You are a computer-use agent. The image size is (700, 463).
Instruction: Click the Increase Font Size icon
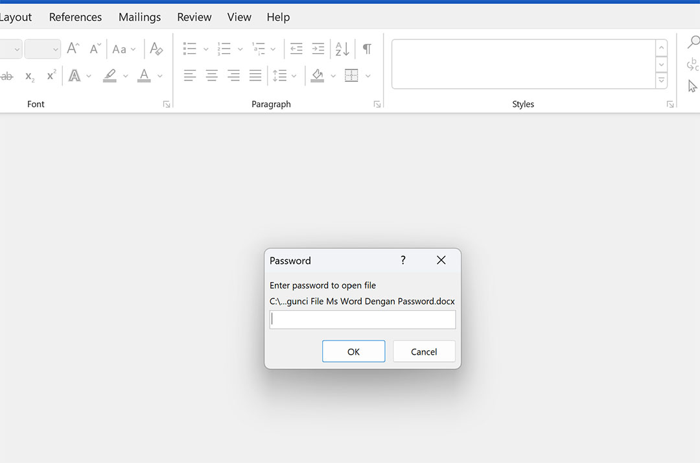coord(72,48)
